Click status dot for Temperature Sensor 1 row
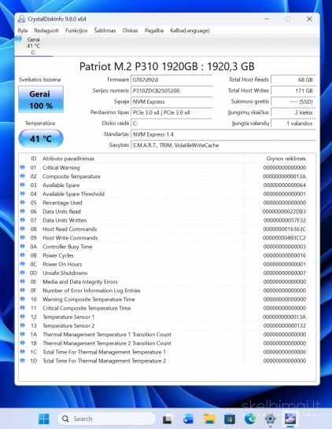Screen dimensions: 332x429 pyautogui.click(x=23, y=317)
